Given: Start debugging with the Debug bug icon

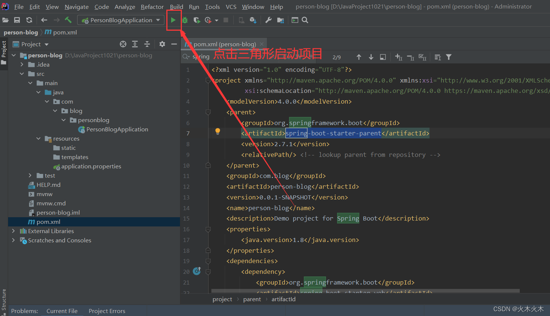Looking at the screenshot, I should (x=185, y=20).
